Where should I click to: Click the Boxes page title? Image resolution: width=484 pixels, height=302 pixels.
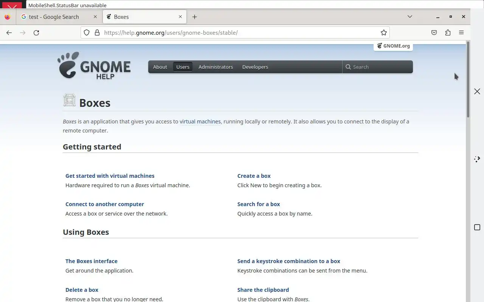click(x=95, y=103)
